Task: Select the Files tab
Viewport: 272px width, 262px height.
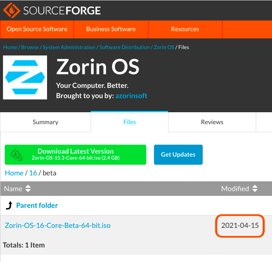Action: pyautogui.click(x=130, y=122)
